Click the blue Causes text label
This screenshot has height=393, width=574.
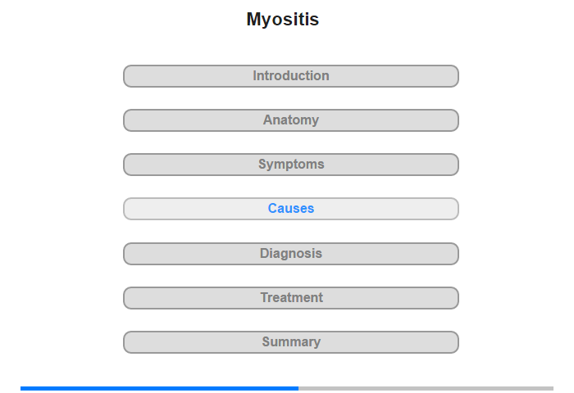pos(291,209)
